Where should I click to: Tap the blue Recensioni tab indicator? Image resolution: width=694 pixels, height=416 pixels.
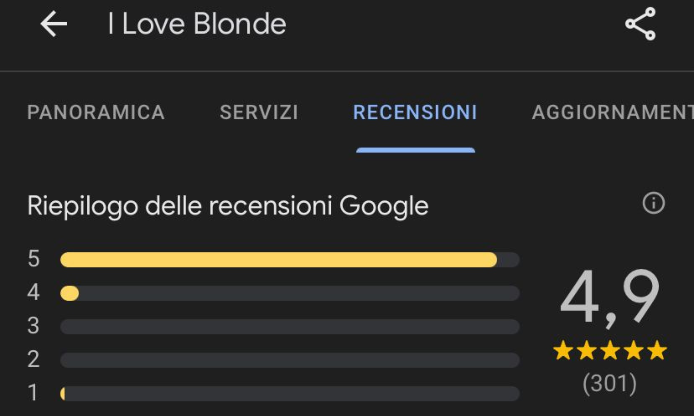[x=415, y=150]
